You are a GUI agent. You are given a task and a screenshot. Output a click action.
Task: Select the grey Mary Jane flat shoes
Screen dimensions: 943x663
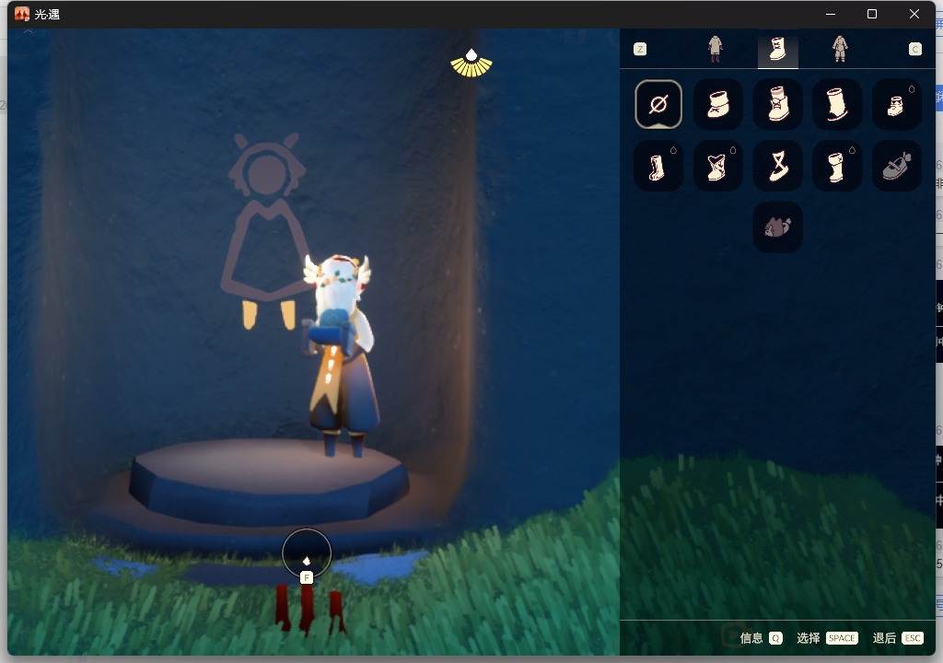point(897,166)
